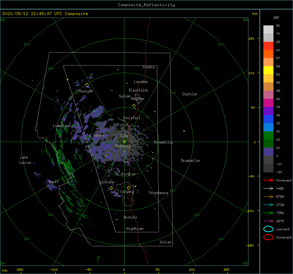Screen dimensions: 293x274
Task: Click the white 04DK arrow in legend
Action: coord(268,189)
